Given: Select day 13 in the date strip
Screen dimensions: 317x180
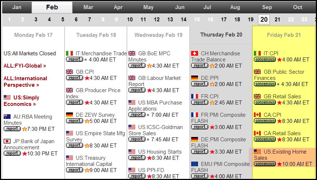Looking at the screenshot, I should click(x=170, y=20).
